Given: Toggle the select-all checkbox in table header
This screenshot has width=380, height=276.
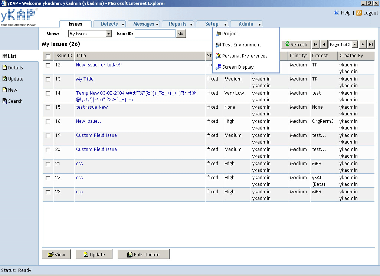Looking at the screenshot, I should [x=48, y=56].
